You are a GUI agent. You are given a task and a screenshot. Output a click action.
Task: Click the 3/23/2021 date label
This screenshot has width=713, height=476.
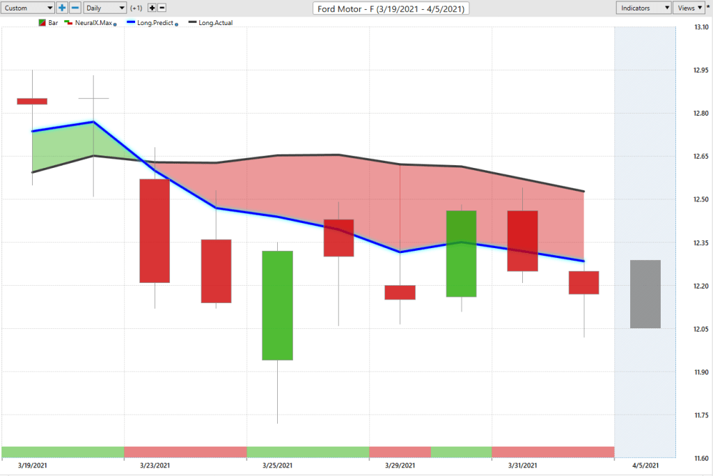point(155,465)
